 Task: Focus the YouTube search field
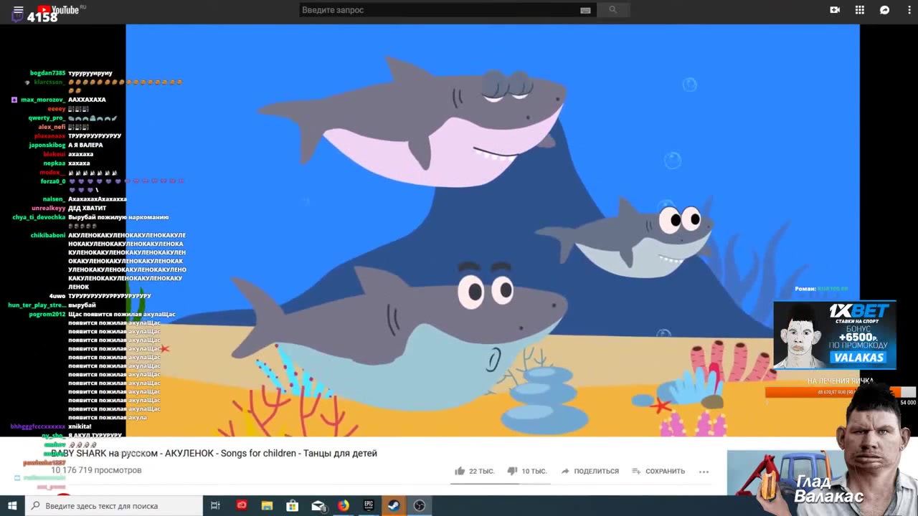pyautogui.click(x=437, y=10)
